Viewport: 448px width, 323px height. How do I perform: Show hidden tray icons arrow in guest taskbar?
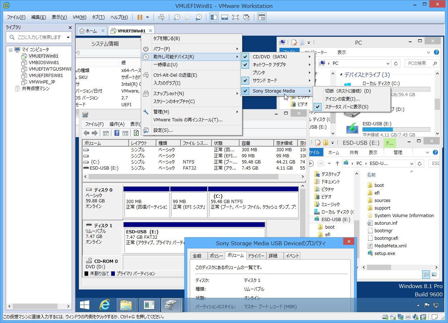(x=418, y=305)
